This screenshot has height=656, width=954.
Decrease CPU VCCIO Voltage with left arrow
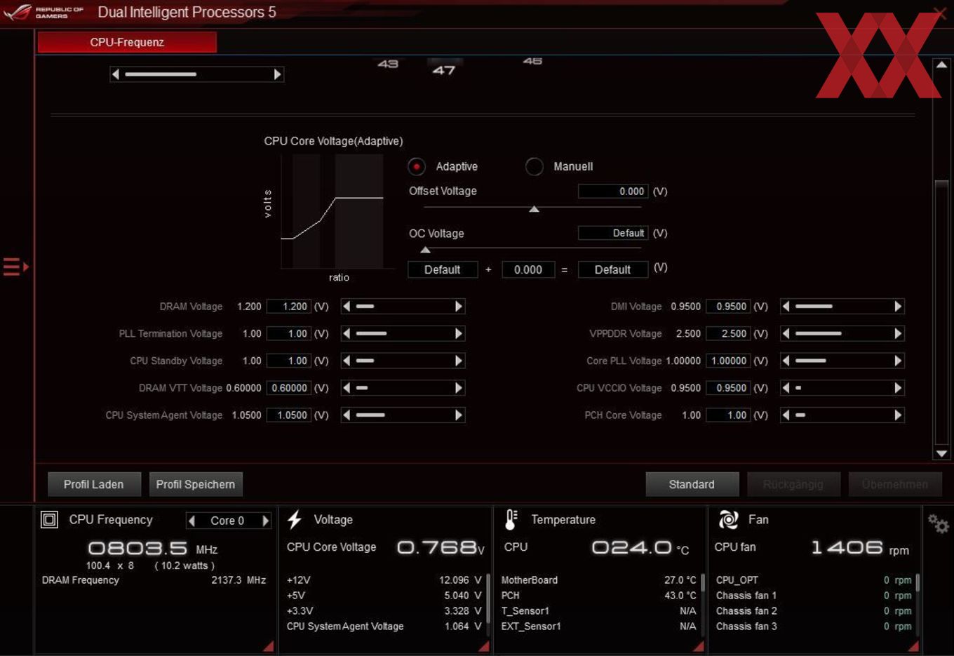point(786,388)
